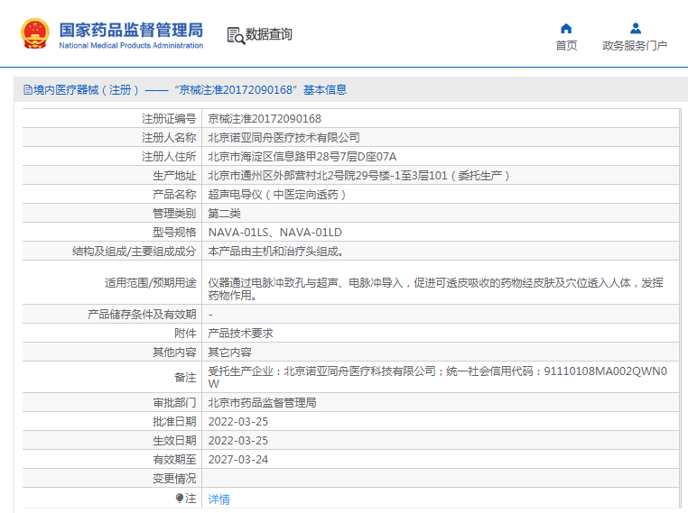Click National Medical Products Administration subtitle
Screen dimensions: 688x513
pyautogui.click(x=131, y=46)
